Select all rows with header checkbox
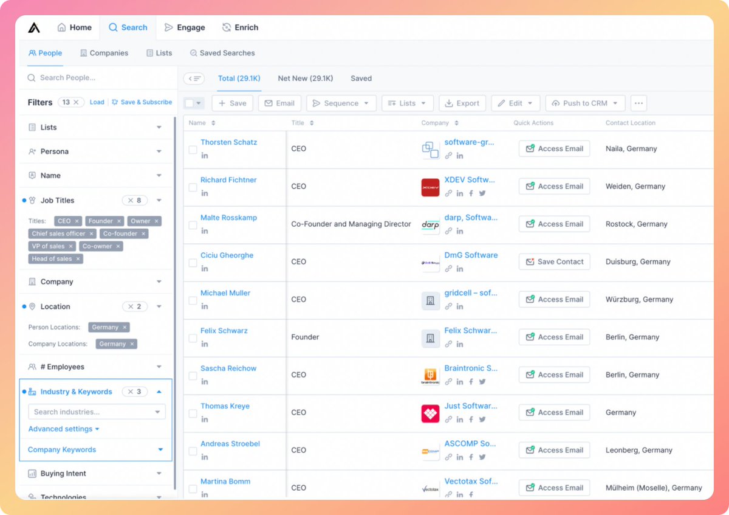This screenshot has width=729, height=515. coord(190,103)
